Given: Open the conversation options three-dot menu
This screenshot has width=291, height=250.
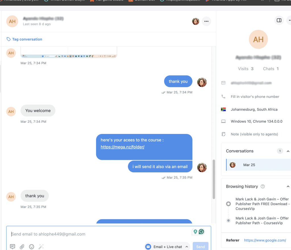Looking at the screenshot, I should pyautogui.click(x=206, y=21).
